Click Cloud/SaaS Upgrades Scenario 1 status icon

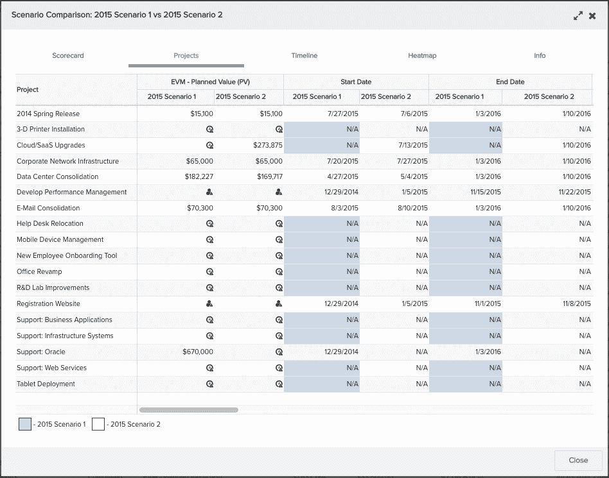(x=209, y=145)
